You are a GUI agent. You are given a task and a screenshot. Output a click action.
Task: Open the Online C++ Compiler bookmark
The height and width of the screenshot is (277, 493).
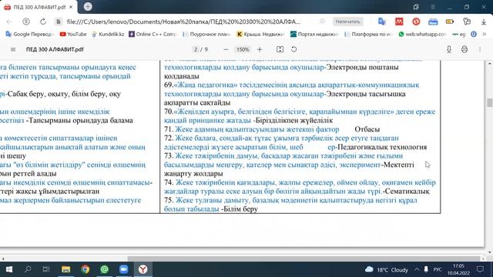(x=153, y=34)
